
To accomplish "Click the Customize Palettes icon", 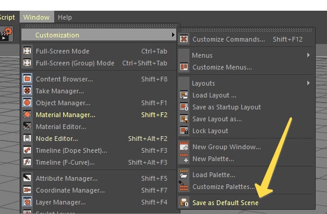I will pyautogui.click(x=184, y=186).
